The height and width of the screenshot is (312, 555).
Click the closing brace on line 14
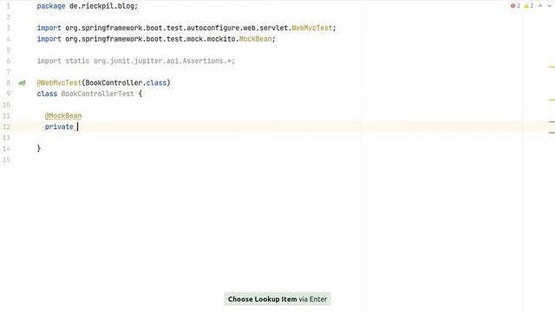(x=39, y=148)
